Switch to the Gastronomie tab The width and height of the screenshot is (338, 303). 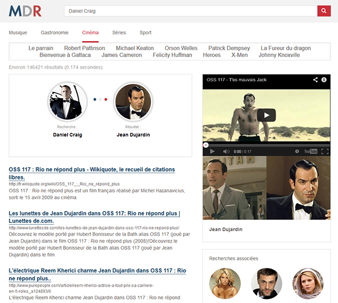point(55,33)
